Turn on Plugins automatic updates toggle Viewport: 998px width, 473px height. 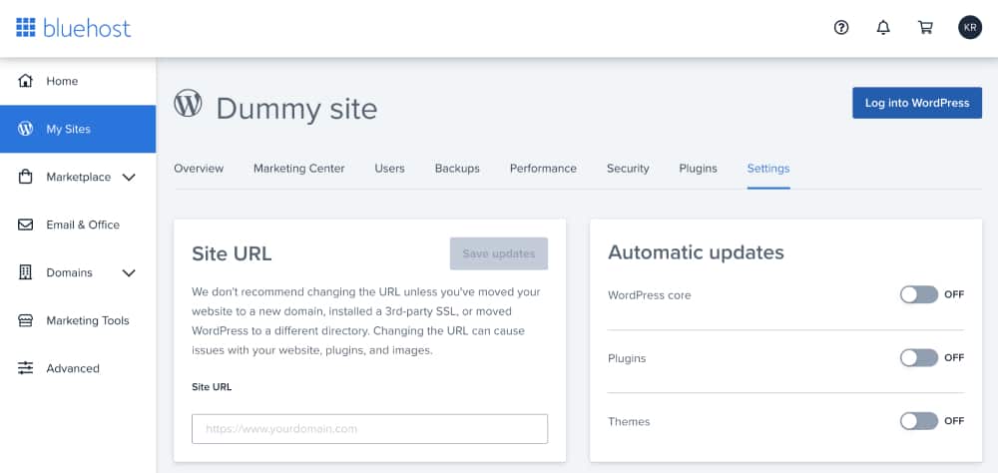coord(918,357)
